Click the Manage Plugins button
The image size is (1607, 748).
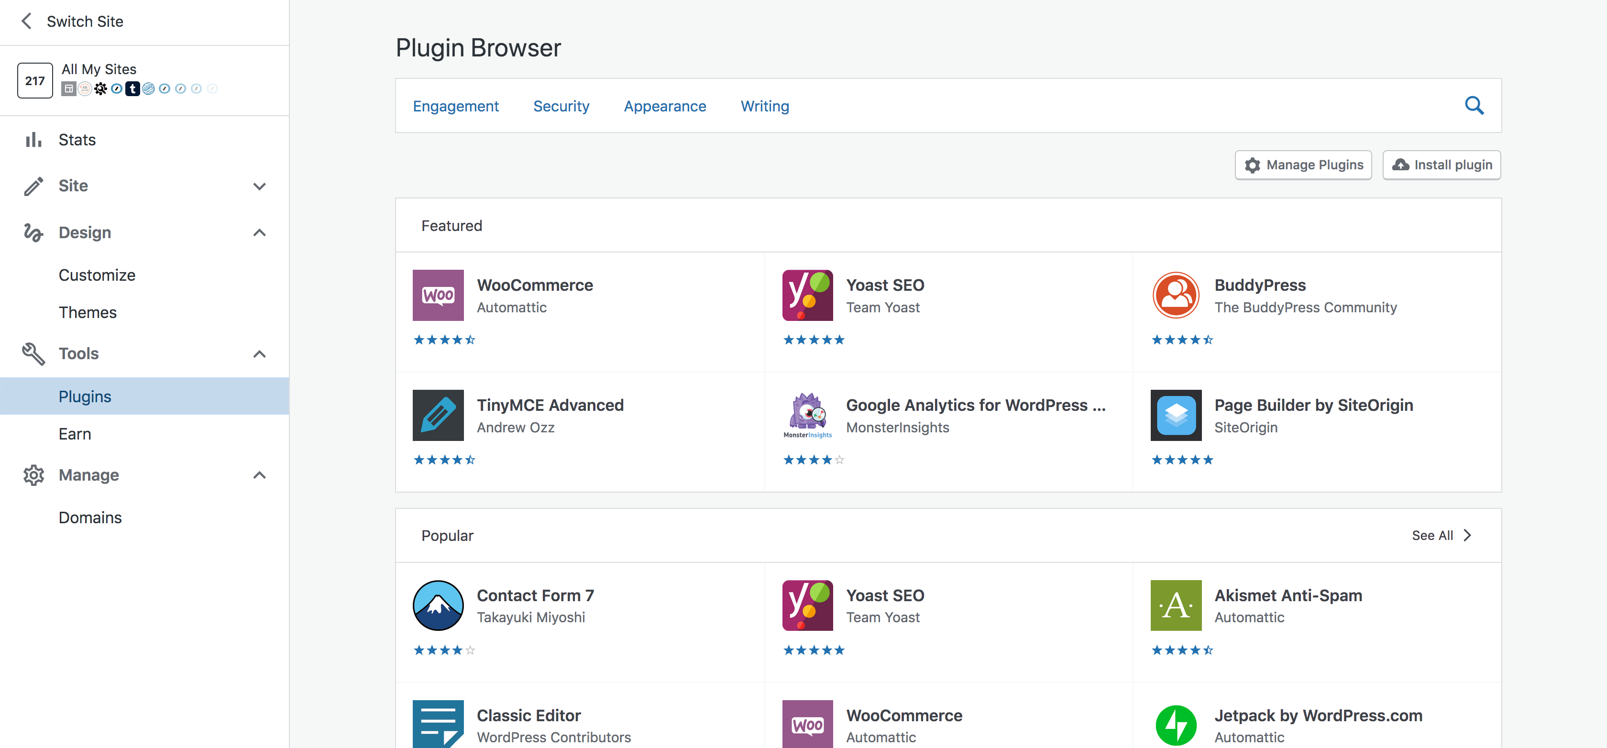[x=1303, y=165]
